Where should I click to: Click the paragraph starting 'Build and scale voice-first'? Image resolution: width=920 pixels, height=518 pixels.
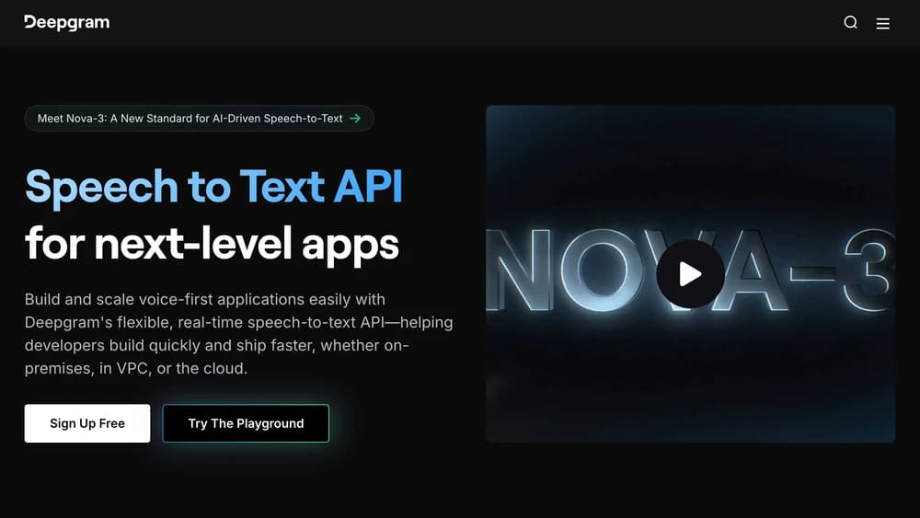pos(239,334)
